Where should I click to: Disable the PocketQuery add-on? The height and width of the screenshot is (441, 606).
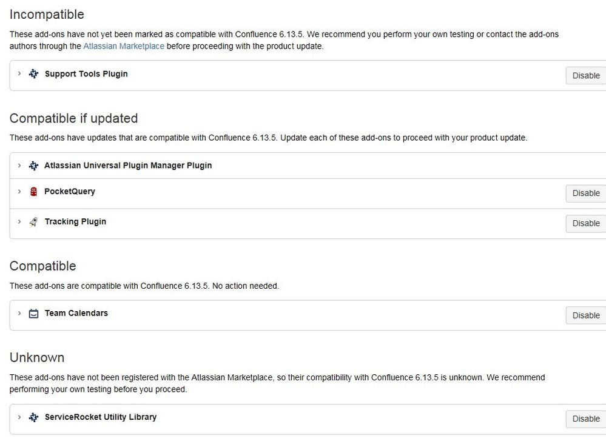pyautogui.click(x=586, y=194)
